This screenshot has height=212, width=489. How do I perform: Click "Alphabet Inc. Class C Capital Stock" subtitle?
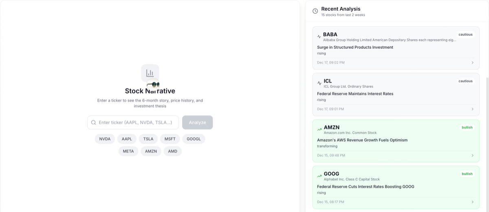click(x=352, y=179)
